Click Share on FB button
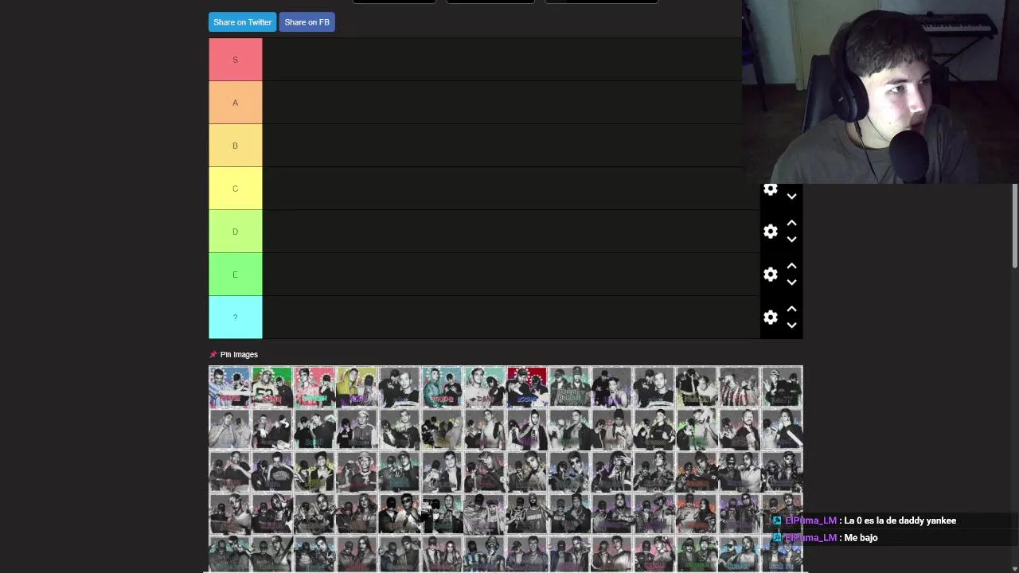Viewport: 1019px width, 573px height. [306, 22]
